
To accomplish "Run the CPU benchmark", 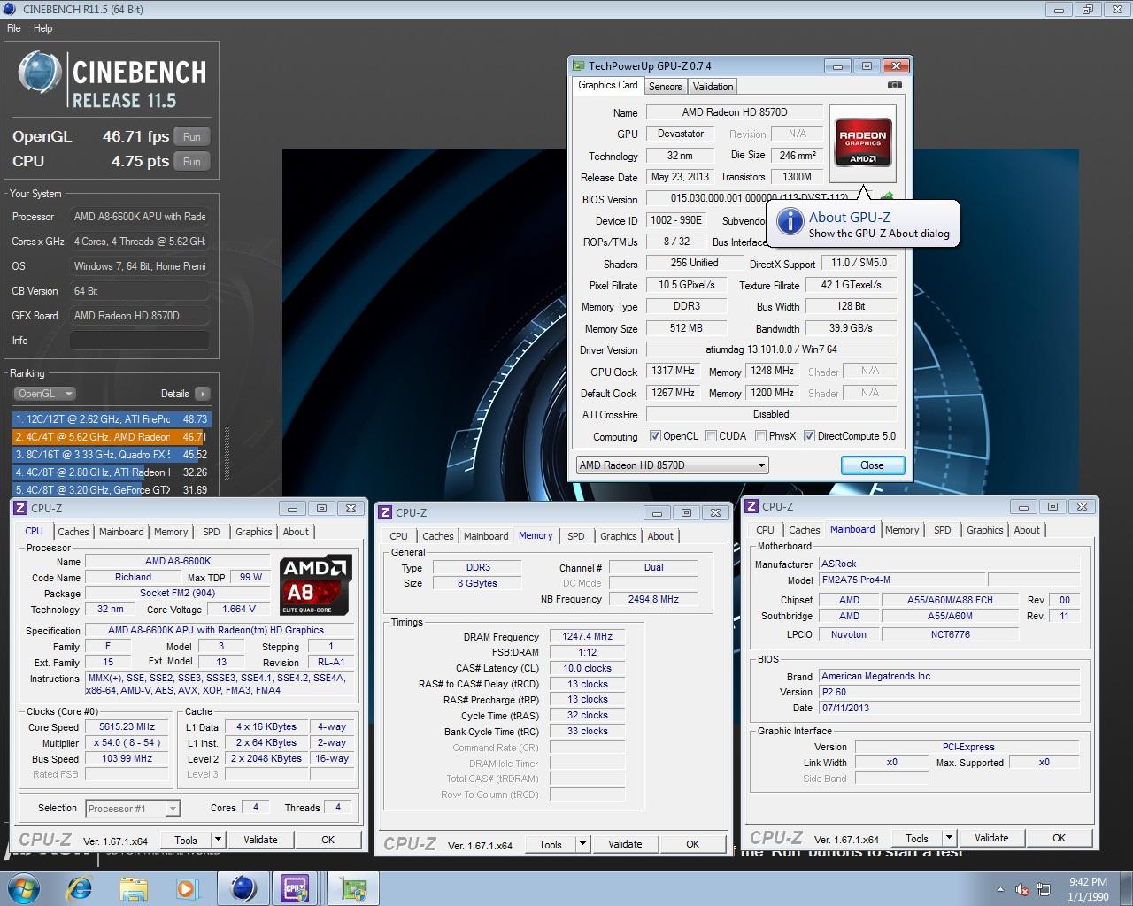I will (192, 162).
